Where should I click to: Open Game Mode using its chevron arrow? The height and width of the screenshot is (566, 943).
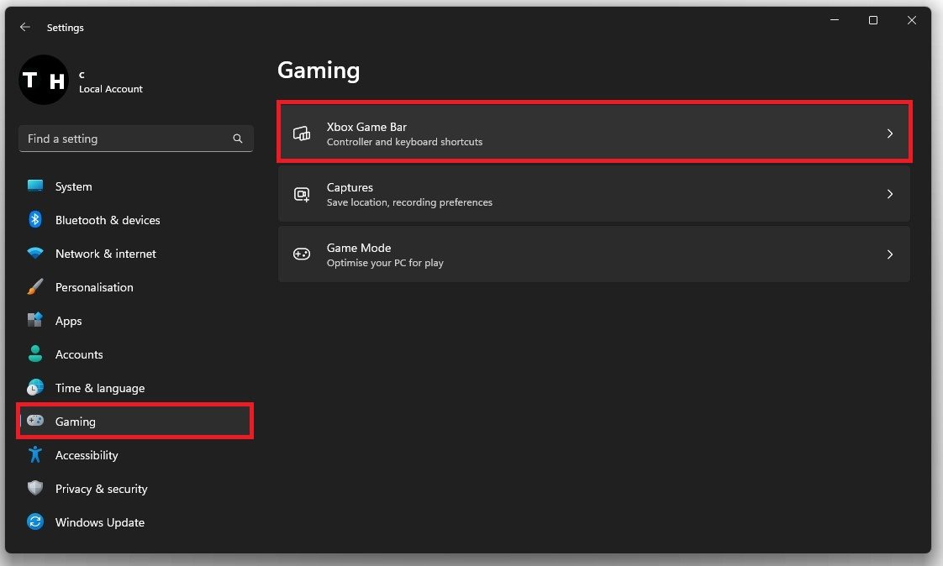(x=890, y=254)
